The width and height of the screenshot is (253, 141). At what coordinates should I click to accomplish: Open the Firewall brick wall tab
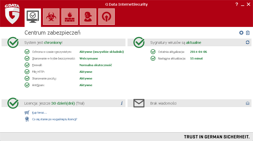70,17
